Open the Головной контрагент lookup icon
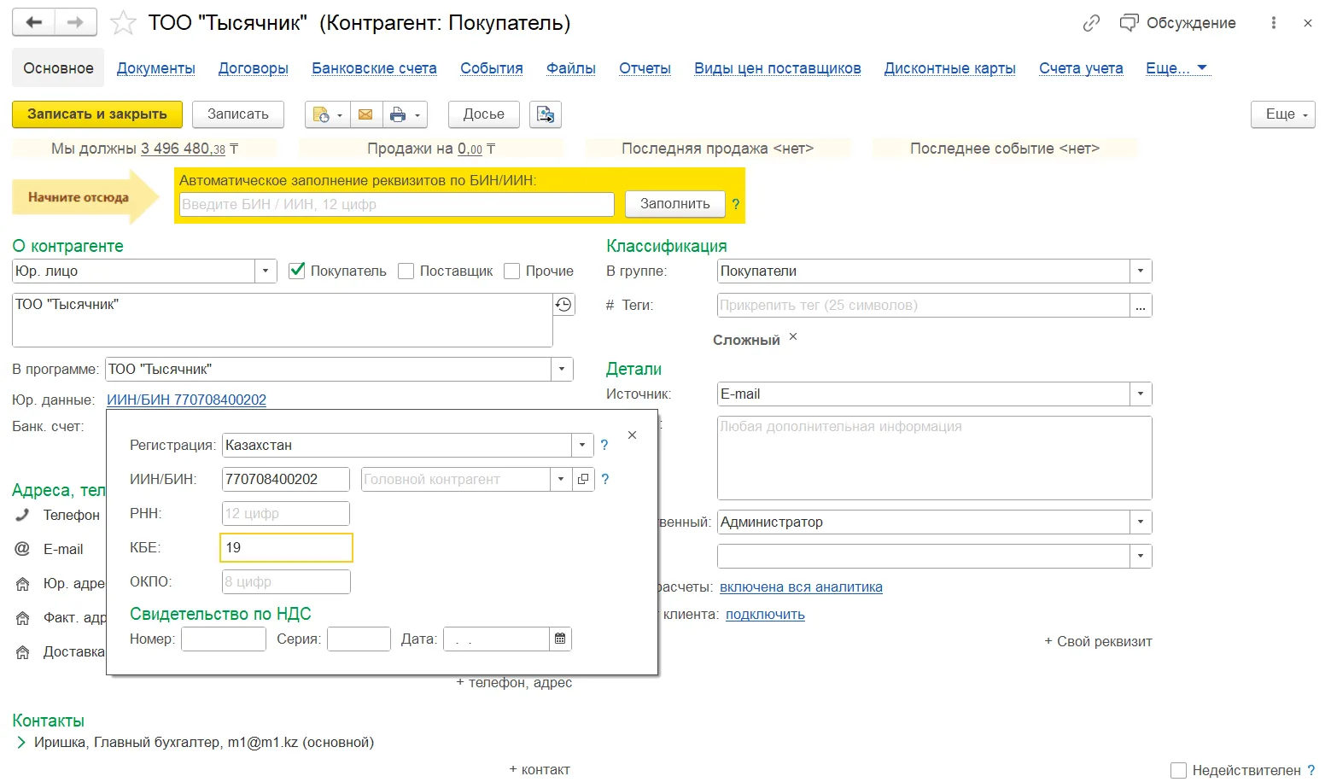The image size is (1331, 782). [x=583, y=479]
